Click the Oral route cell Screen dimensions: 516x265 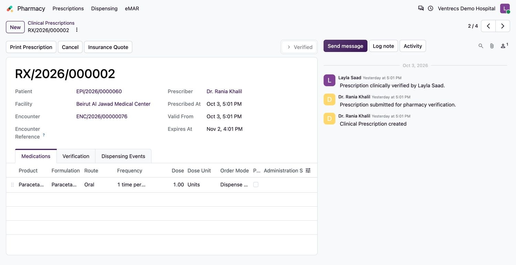pos(89,185)
